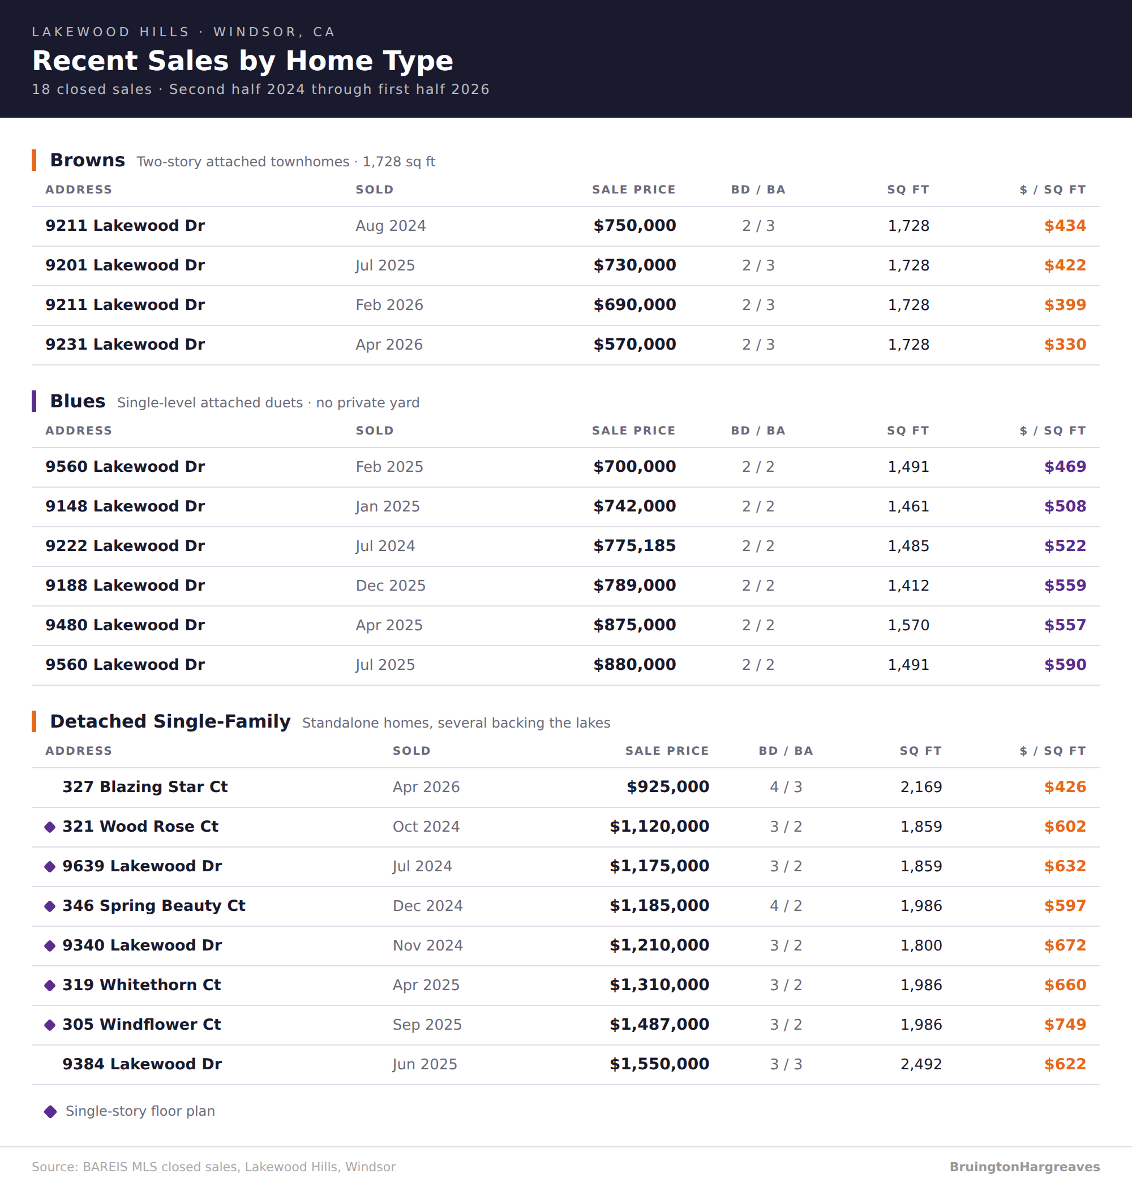The width and height of the screenshot is (1132, 1187).
Task: Select the 9222 Lakewood Dr address
Action: [x=125, y=546]
